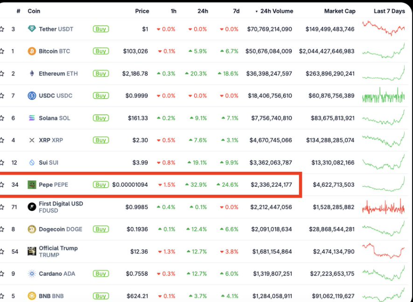Screen dimensions: 413x302
Task: Click the Ethereum diamond logo icon
Action: click(x=32, y=73)
